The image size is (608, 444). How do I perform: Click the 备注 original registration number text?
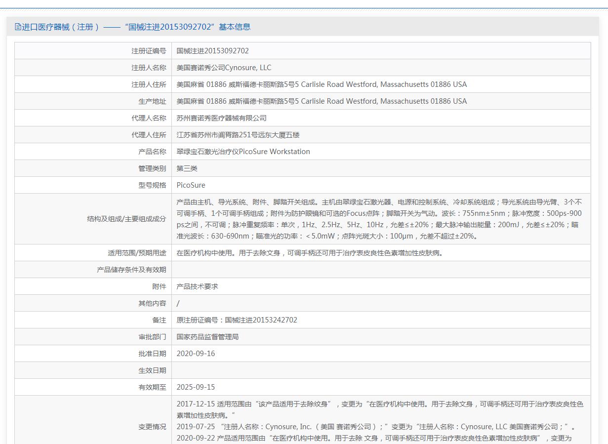(x=237, y=320)
